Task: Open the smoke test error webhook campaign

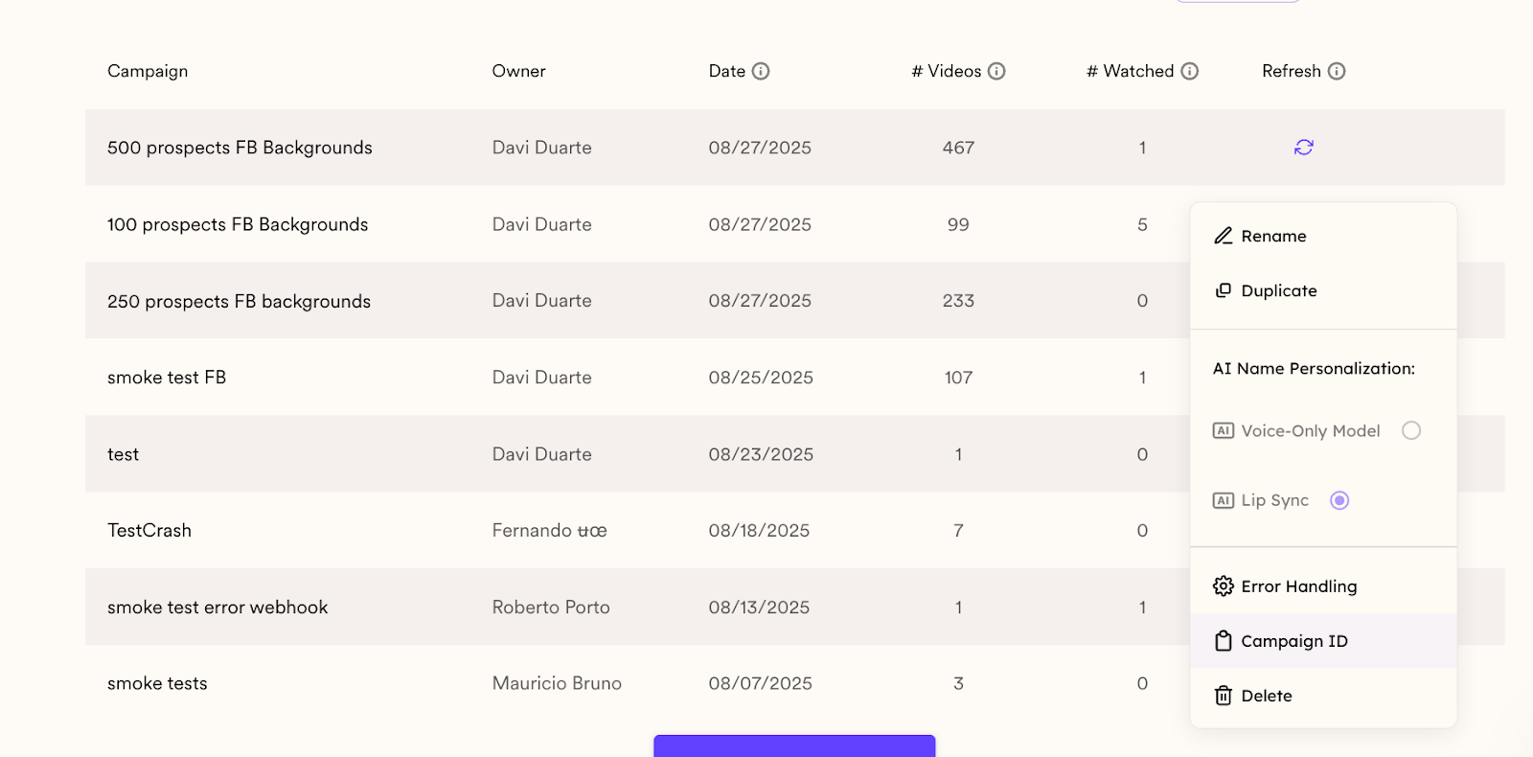Action: click(x=217, y=608)
